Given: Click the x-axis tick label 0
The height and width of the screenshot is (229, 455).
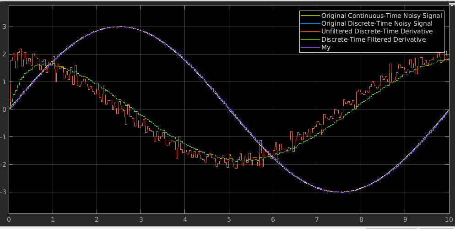Looking at the screenshot, I should pos(9,219).
